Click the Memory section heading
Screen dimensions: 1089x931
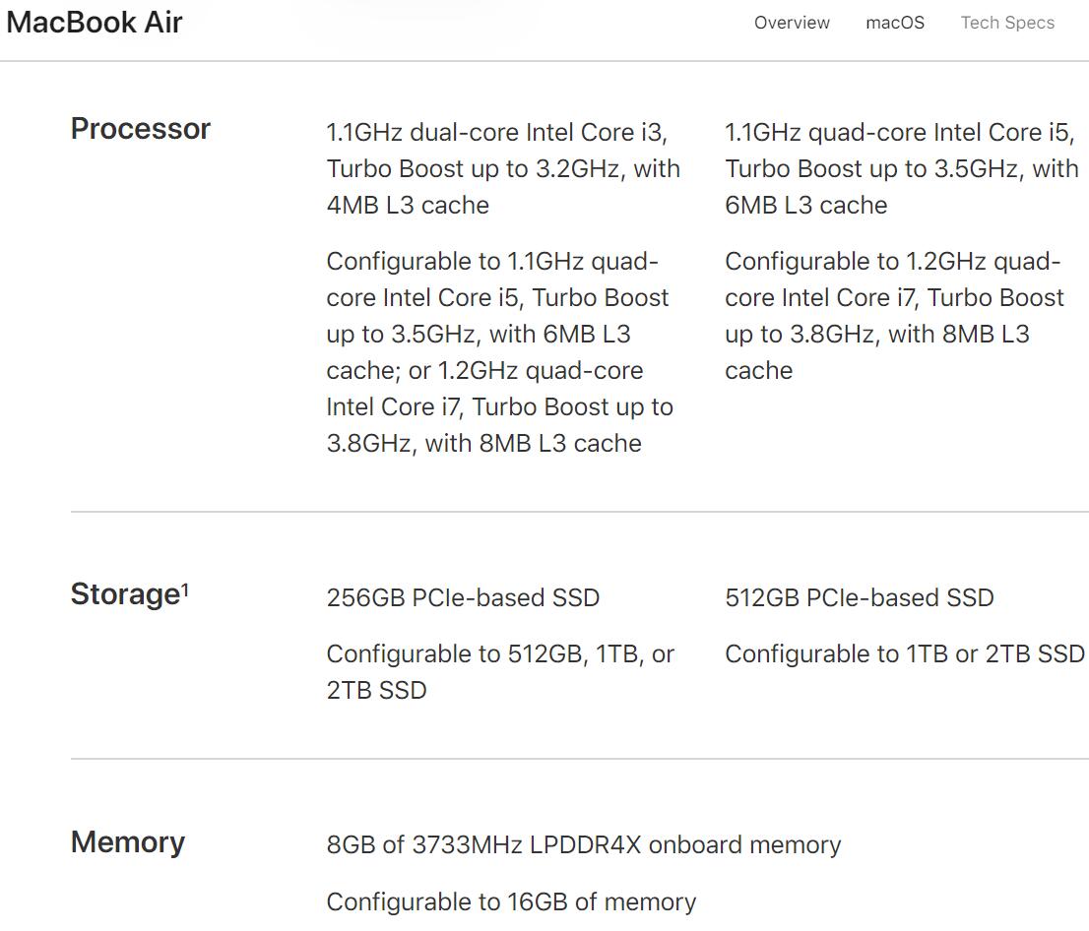point(127,841)
